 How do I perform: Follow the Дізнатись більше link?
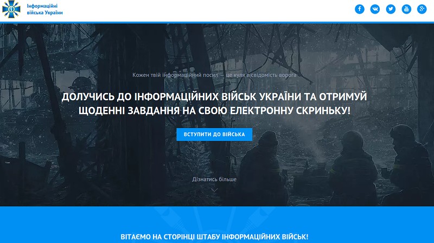click(214, 179)
